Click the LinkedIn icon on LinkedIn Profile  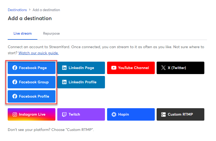point(64,82)
